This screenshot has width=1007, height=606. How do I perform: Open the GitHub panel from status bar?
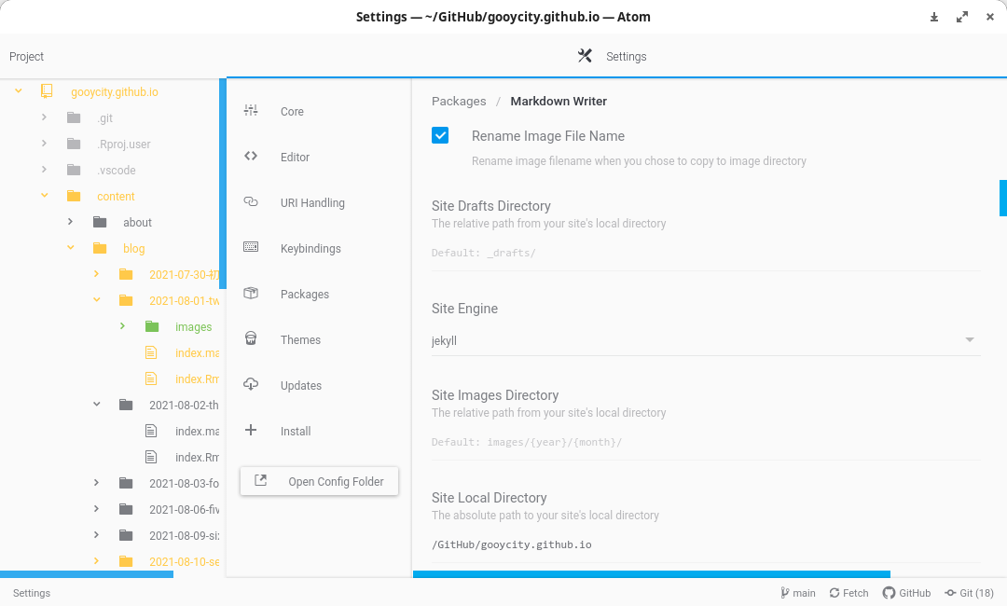tap(907, 593)
